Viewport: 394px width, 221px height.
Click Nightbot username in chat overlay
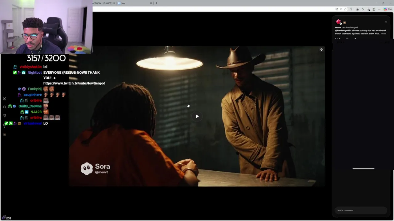pos(34,73)
